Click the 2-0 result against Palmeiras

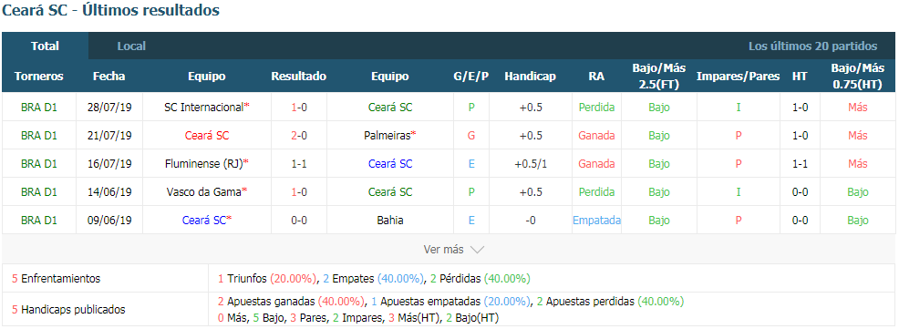(x=299, y=136)
